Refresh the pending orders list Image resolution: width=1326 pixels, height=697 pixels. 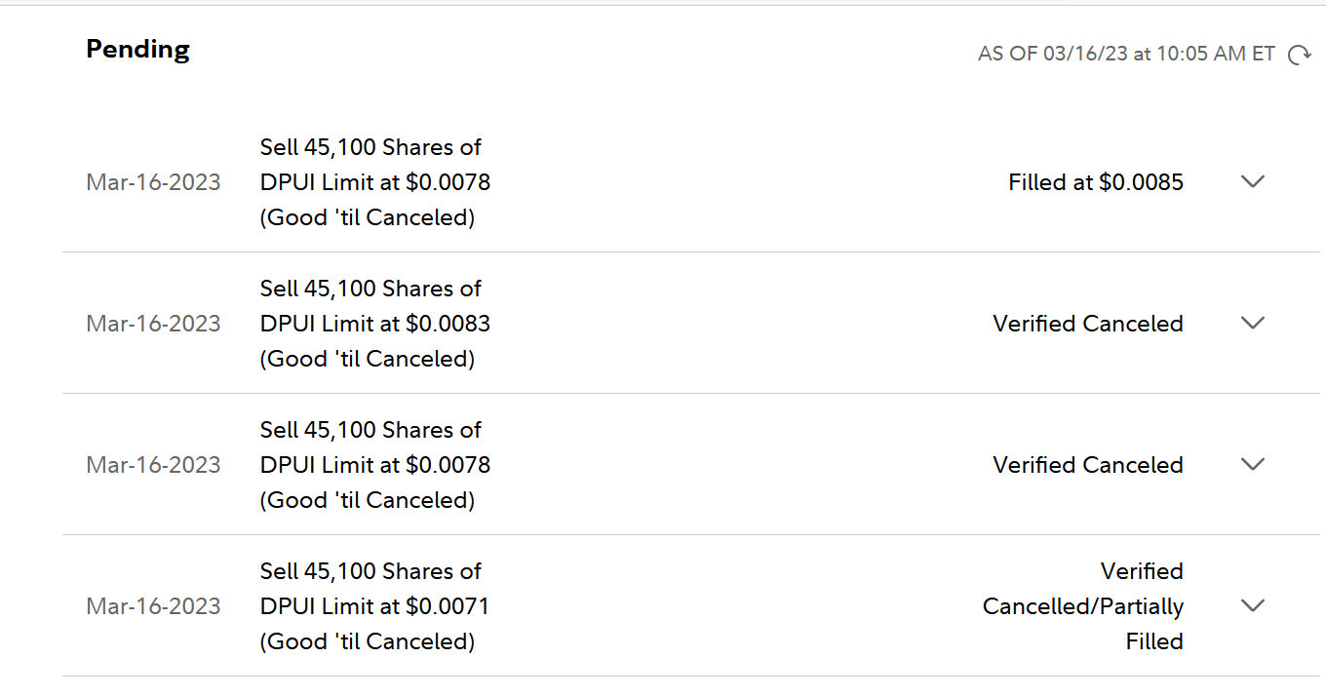[1299, 56]
